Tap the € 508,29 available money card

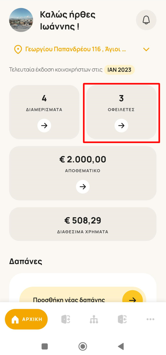[83, 224]
